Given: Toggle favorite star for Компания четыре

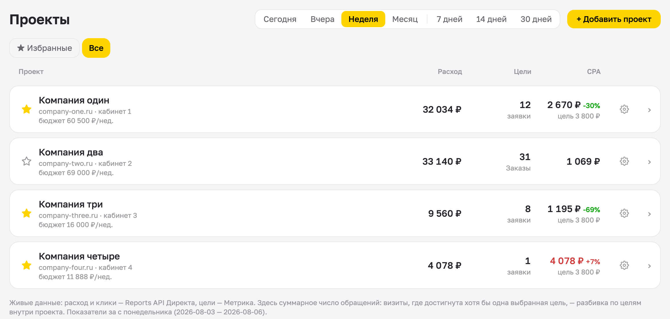Looking at the screenshot, I should [27, 265].
